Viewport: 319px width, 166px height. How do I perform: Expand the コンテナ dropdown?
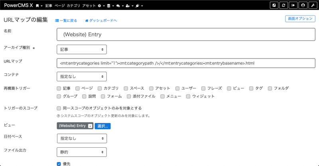[x=81, y=76]
